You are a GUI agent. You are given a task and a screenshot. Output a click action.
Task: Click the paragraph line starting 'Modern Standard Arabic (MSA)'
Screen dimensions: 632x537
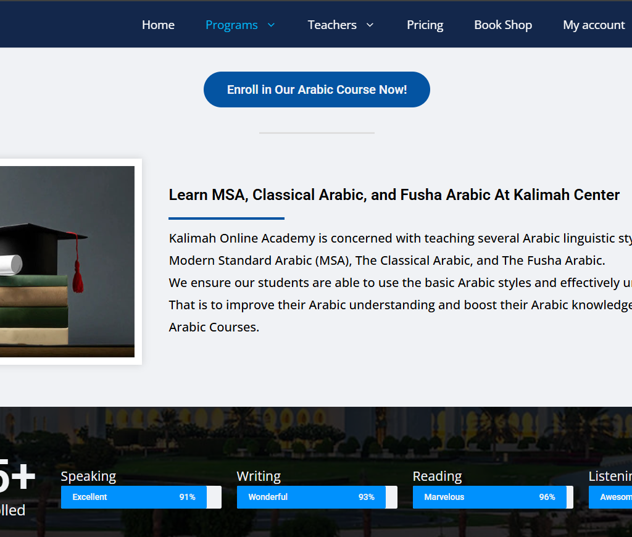(387, 260)
